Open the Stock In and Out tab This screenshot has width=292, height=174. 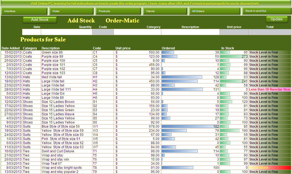(x=266, y=11)
